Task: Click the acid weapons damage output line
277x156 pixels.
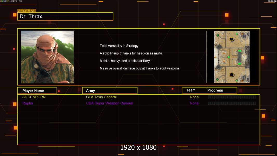Action: tap(140, 68)
